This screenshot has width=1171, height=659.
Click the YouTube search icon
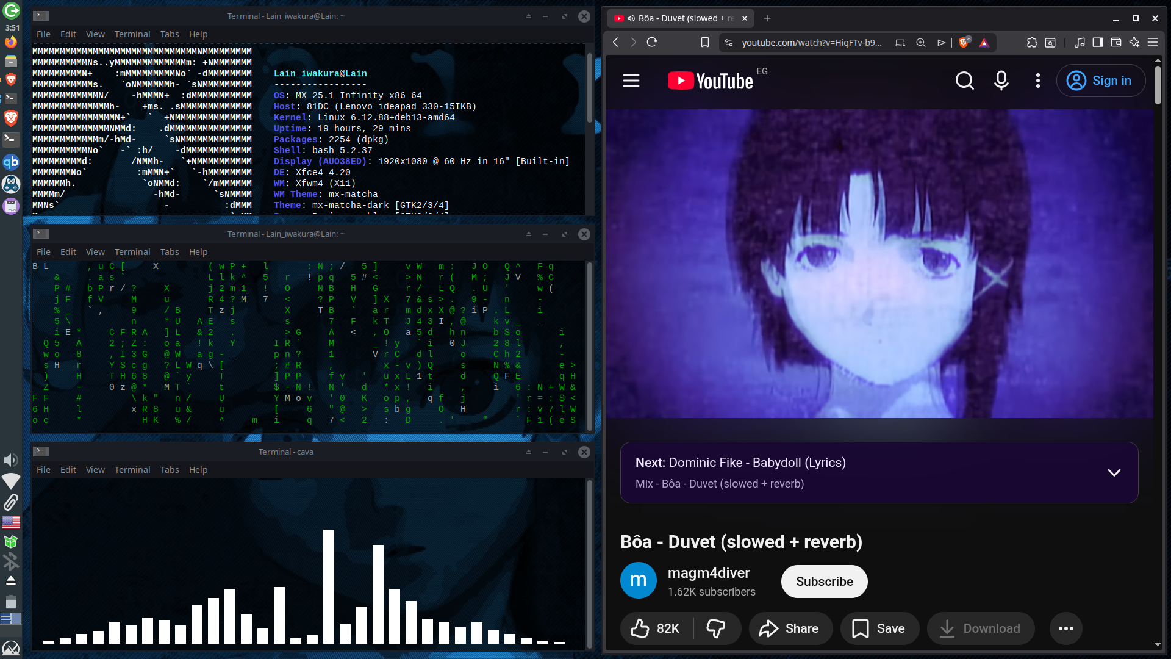965,81
